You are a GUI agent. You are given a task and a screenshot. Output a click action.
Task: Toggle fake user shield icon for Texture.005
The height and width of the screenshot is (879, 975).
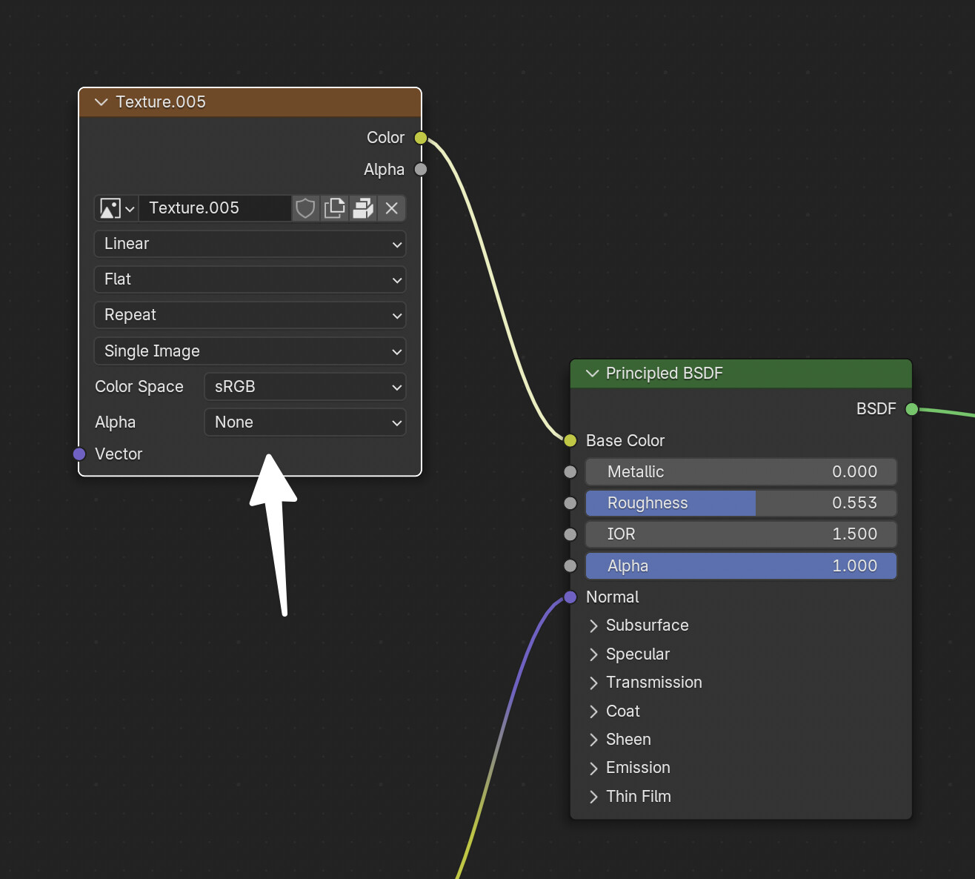305,208
